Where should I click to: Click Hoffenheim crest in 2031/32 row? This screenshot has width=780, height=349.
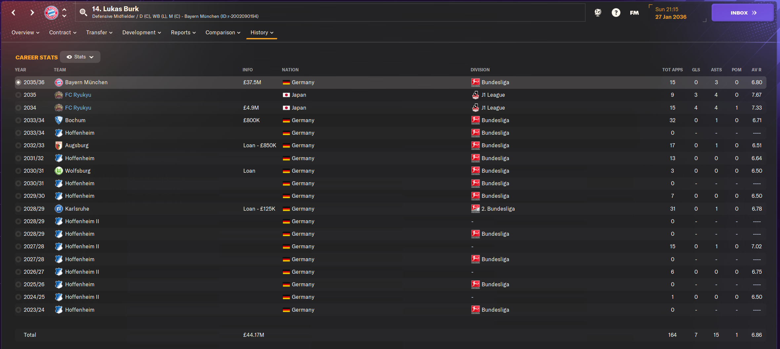[59, 158]
